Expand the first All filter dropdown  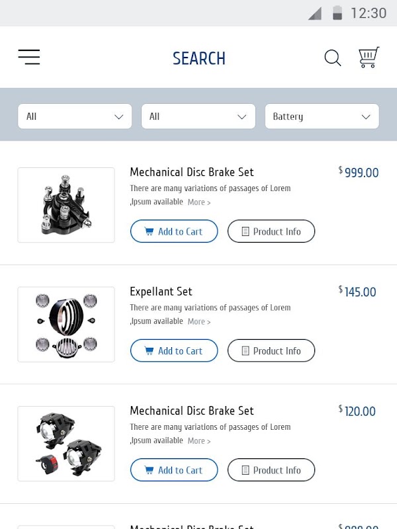tap(75, 116)
